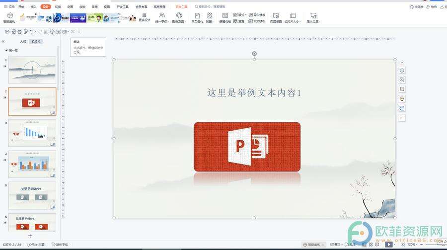Switch to the 视图 tab
The height and width of the screenshot is (250, 447).
point(107,6)
